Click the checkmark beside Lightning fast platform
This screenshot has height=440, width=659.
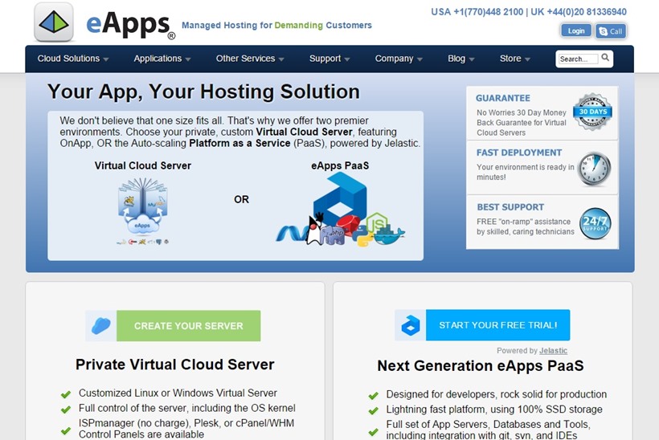point(373,410)
